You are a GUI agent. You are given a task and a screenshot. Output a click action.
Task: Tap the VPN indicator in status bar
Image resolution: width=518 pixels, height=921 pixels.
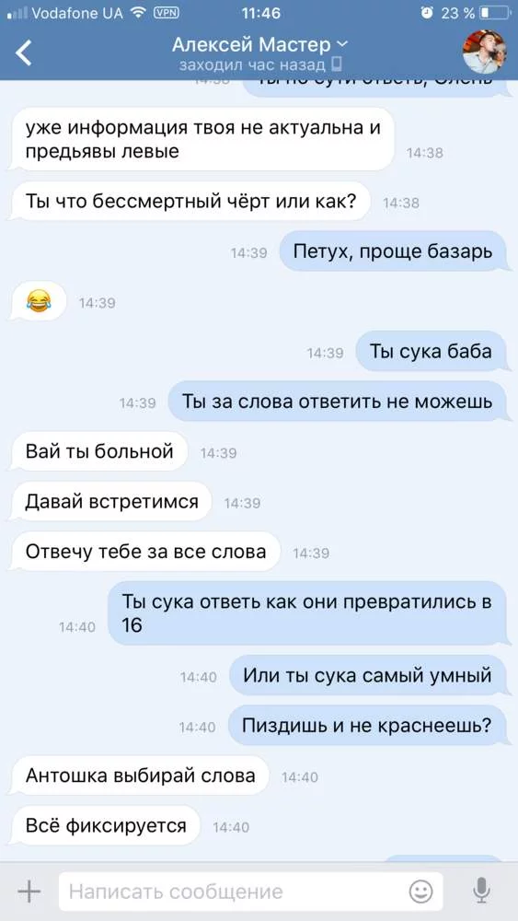pyautogui.click(x=166, y=12)
